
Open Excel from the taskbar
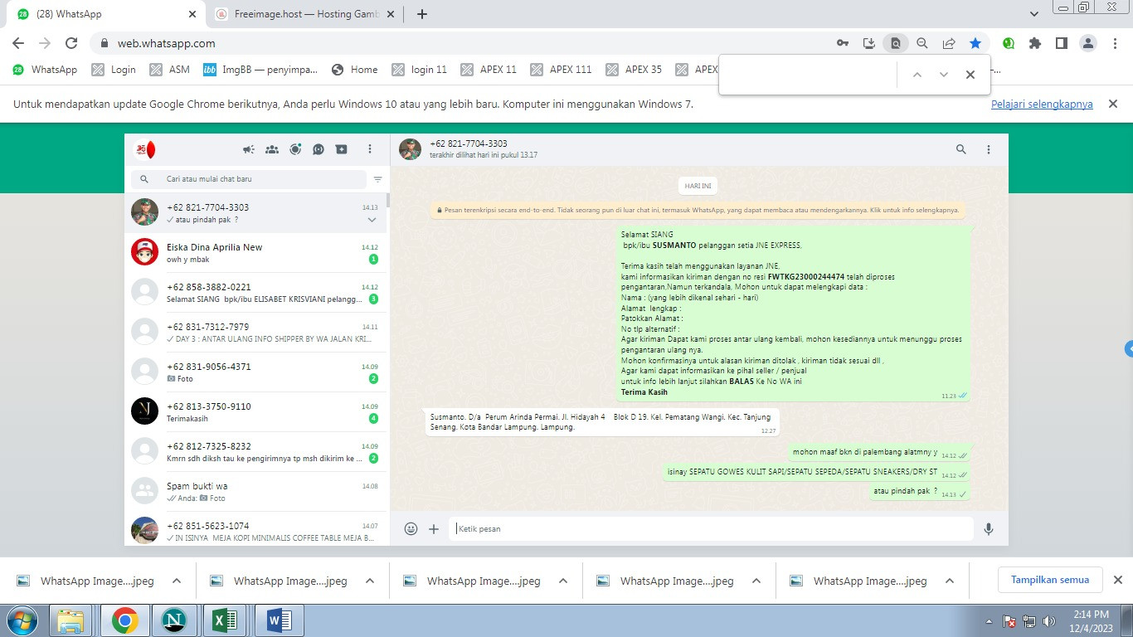[x=226, y=620]
